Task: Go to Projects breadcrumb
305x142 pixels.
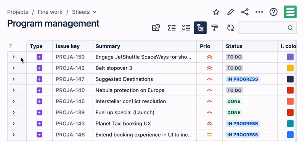Action: (18, 12)
